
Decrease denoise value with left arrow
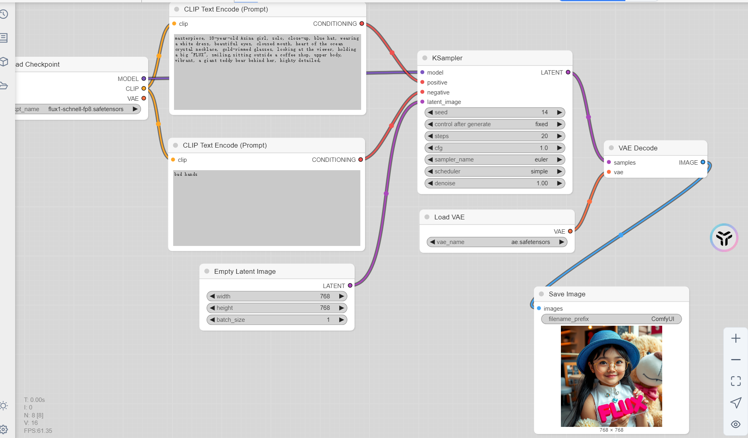pos(430,183)
